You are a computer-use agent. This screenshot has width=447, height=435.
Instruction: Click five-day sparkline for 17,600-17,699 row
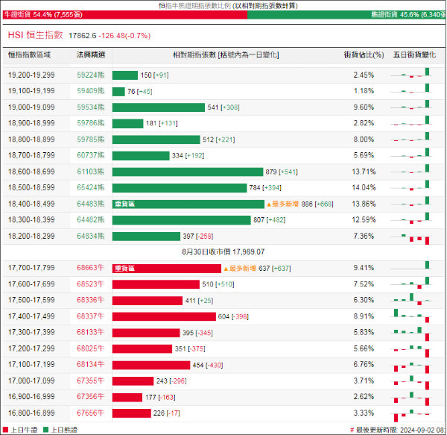410,283
